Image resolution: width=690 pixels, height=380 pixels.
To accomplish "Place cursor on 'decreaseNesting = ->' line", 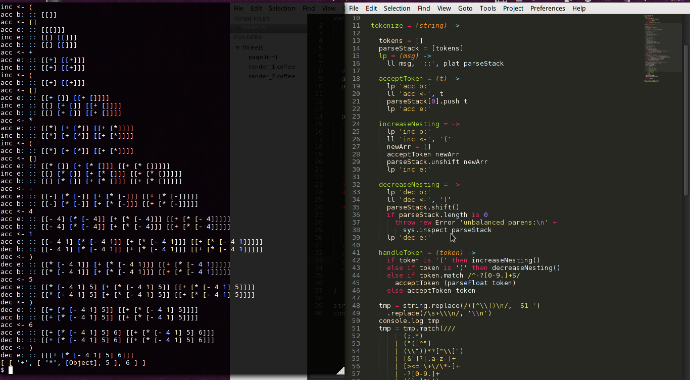I will coord(419,185).
